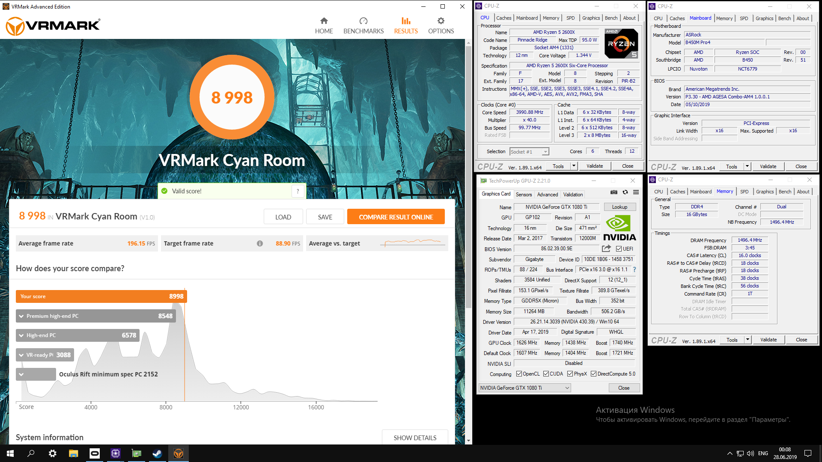
Task: Click the ENG language indicator in tray
Action: click(763, 453)
